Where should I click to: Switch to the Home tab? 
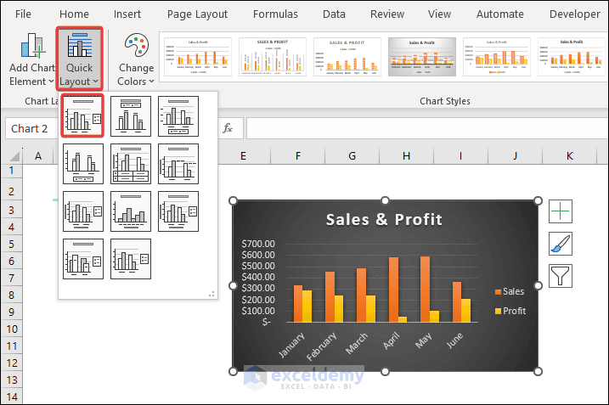[x=74, y=14]
